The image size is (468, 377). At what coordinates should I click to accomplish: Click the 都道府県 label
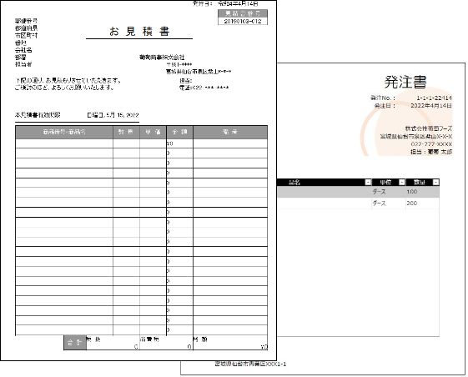(26, 28)
